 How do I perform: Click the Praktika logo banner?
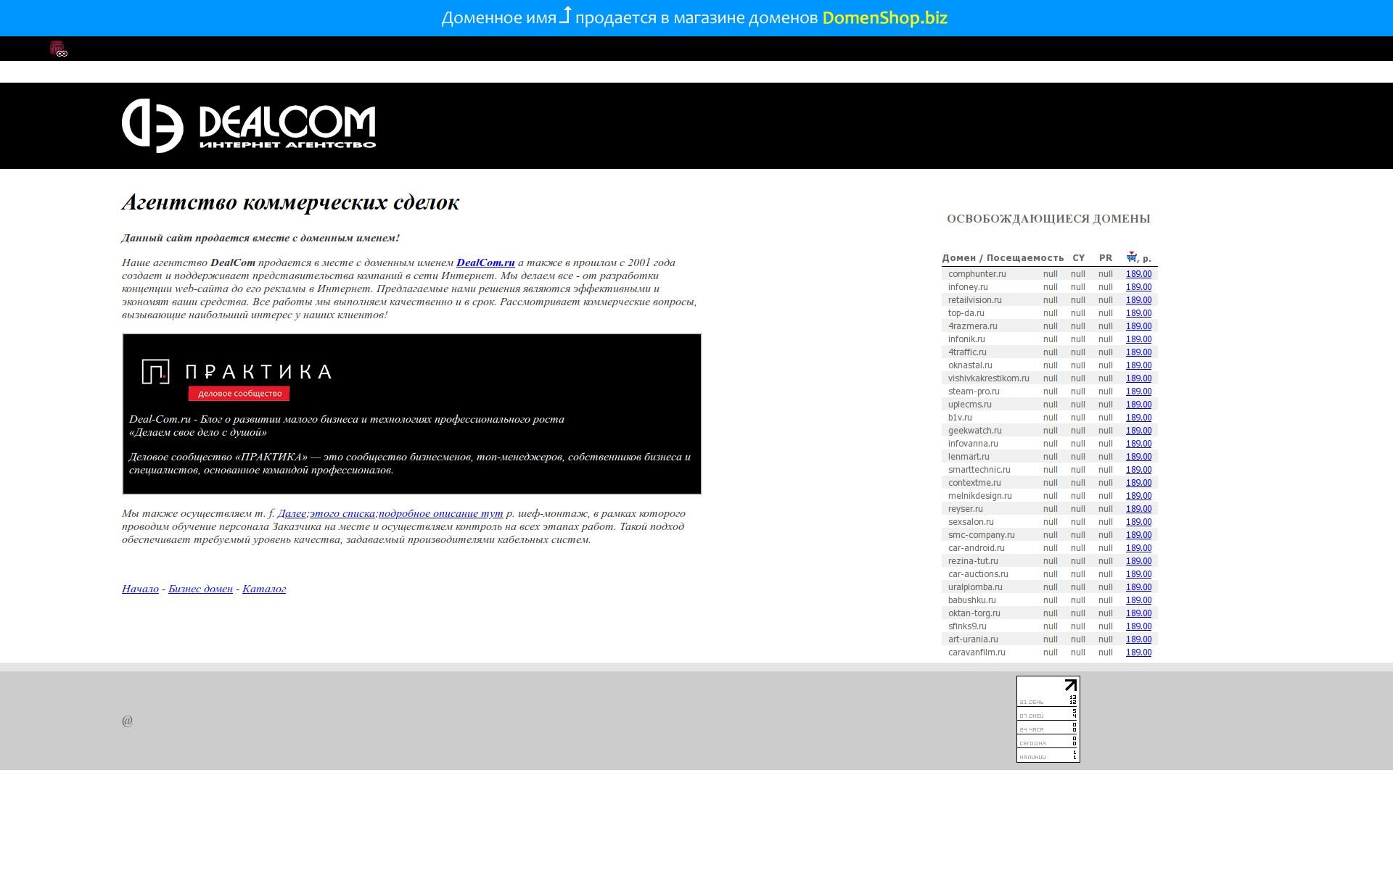pyautogui.click(x=237, y=379)
